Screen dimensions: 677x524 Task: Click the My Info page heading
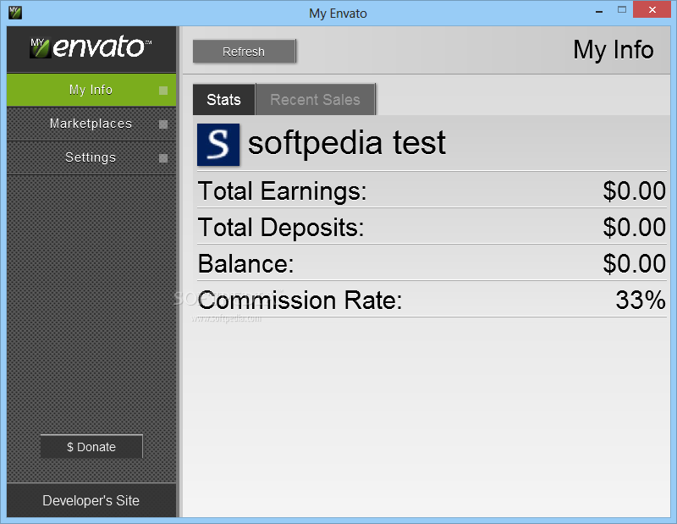click(613, 50)
